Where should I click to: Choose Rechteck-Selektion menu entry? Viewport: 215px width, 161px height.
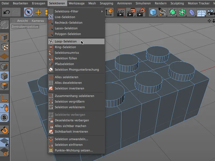coord(76,23)
